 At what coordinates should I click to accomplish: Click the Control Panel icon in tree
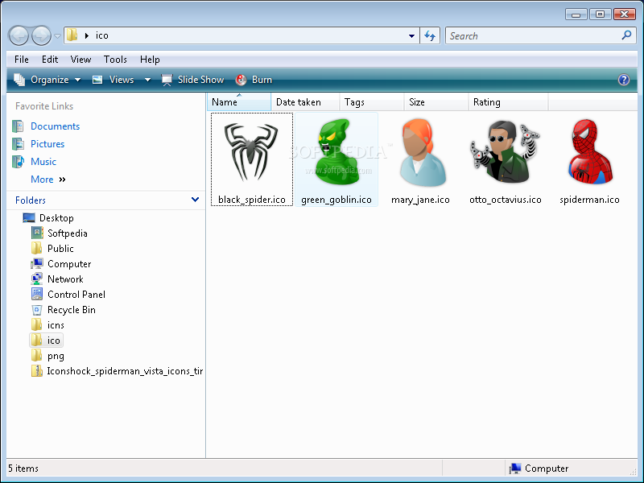point(37,295)
